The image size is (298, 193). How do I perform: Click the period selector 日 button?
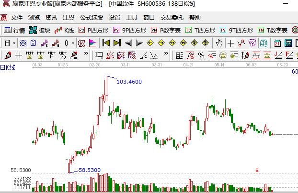[x=7, y=43]
